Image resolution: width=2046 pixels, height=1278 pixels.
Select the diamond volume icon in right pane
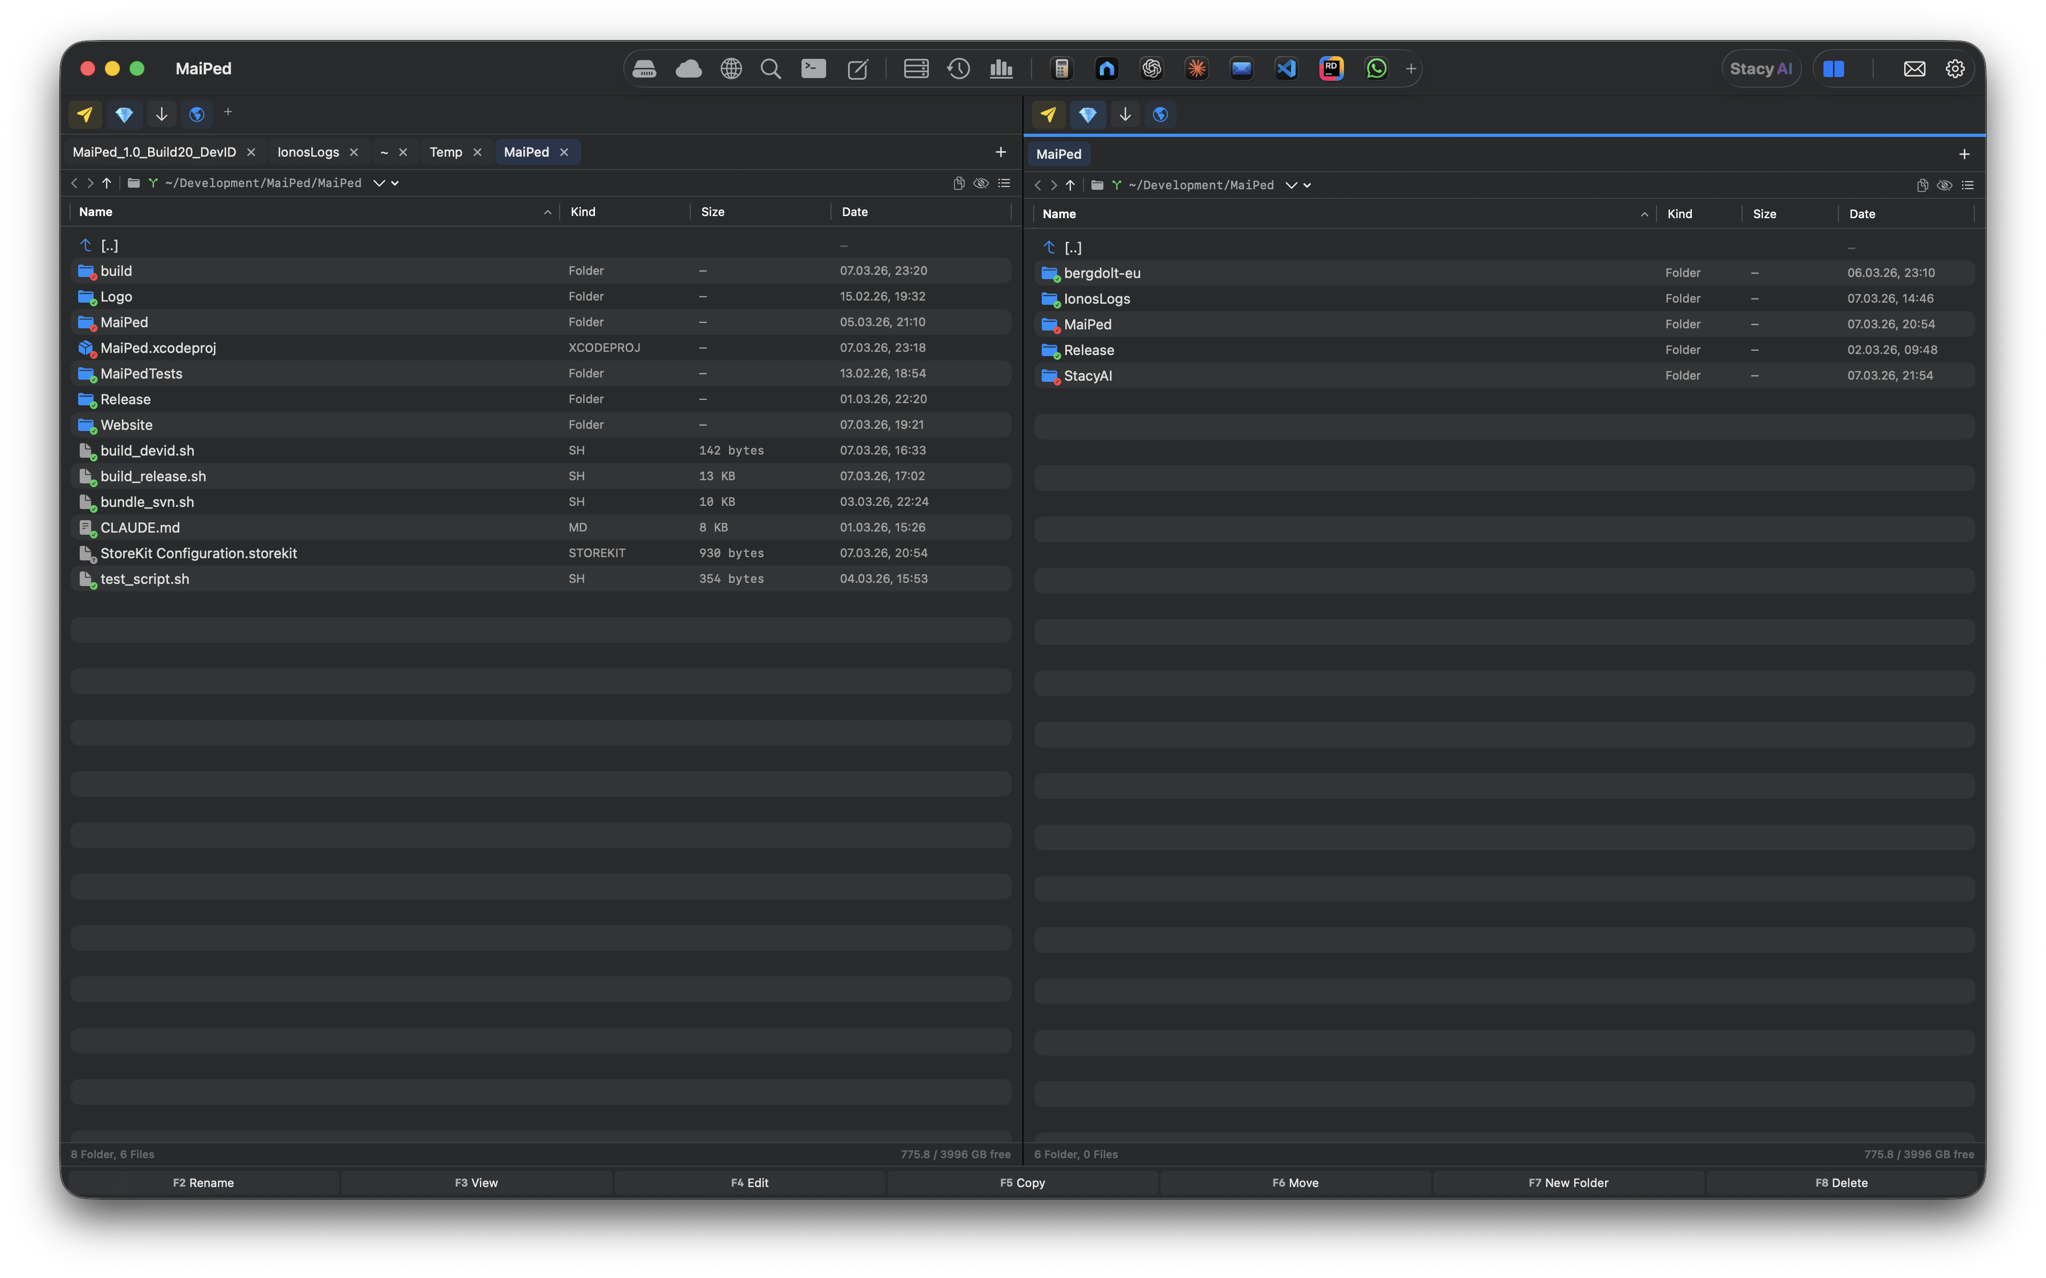(x=1088, y=114)
